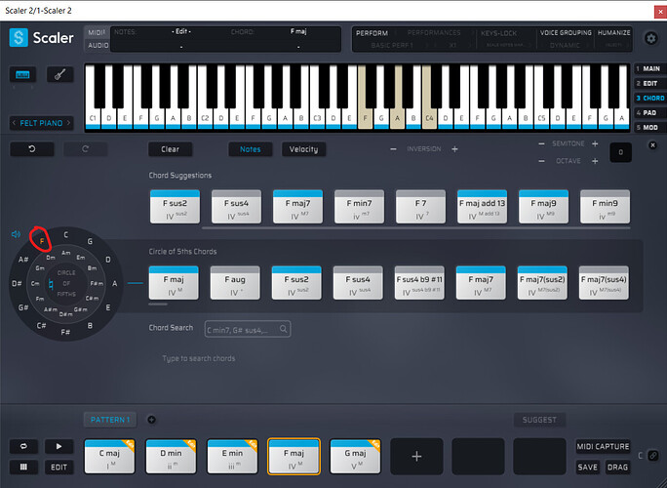Select the G maj pattern chord

pyautogui.click(x=355, y=457)
